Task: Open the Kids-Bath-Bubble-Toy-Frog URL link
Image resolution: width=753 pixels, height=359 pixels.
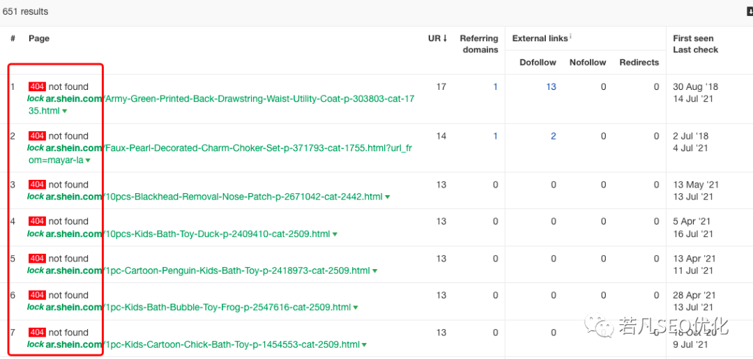Action: tap(227, 307)
